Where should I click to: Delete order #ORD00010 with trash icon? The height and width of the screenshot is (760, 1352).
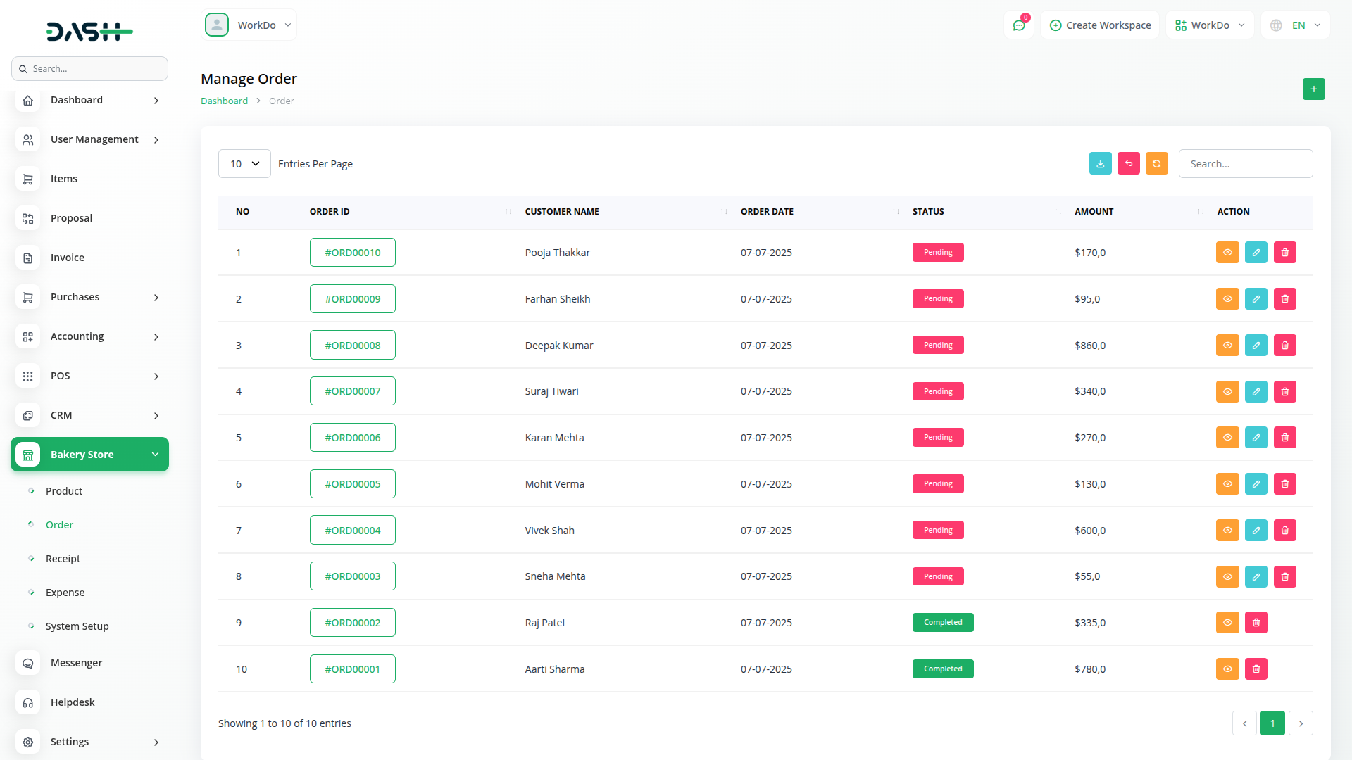coord(1284,253)
